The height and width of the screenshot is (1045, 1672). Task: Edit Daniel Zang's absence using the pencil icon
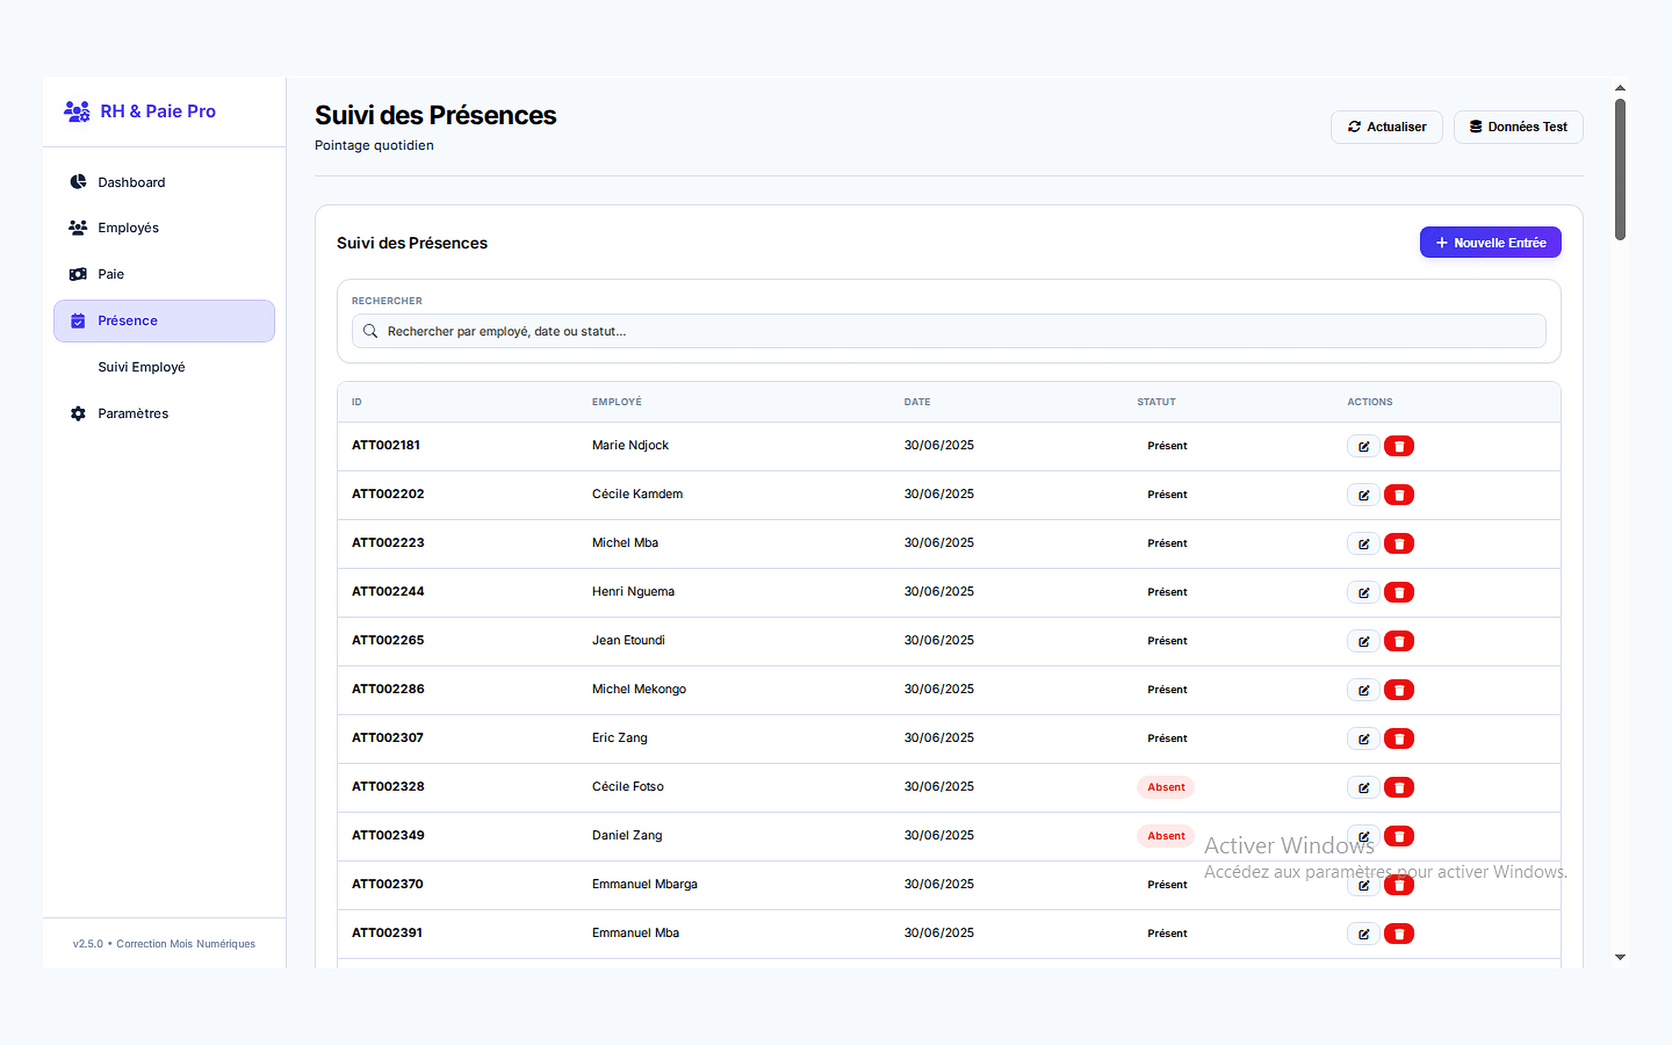[x=1363, y=835]
